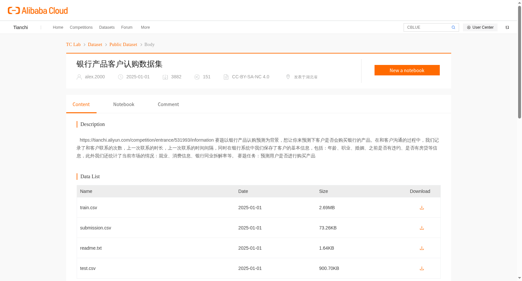
Task: Click the Body breadcrumb text
Action: point(150,44)
